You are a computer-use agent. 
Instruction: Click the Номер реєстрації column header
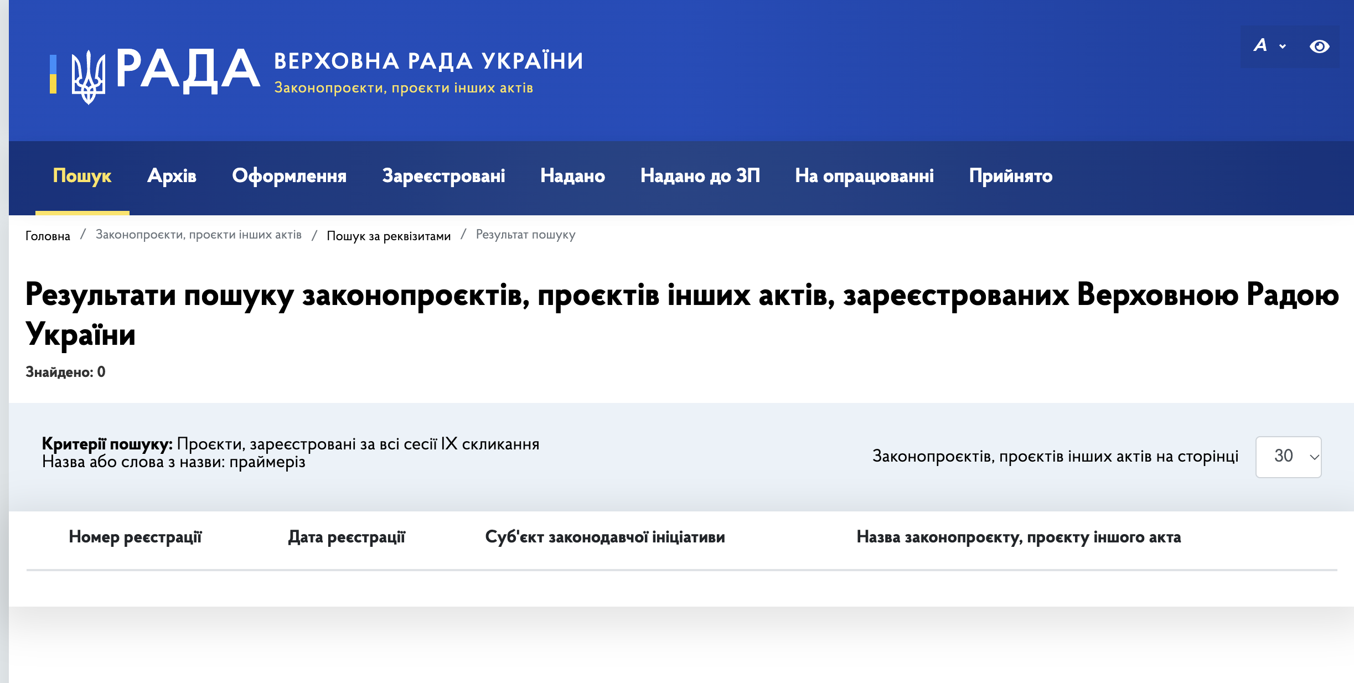pos(136,537)
